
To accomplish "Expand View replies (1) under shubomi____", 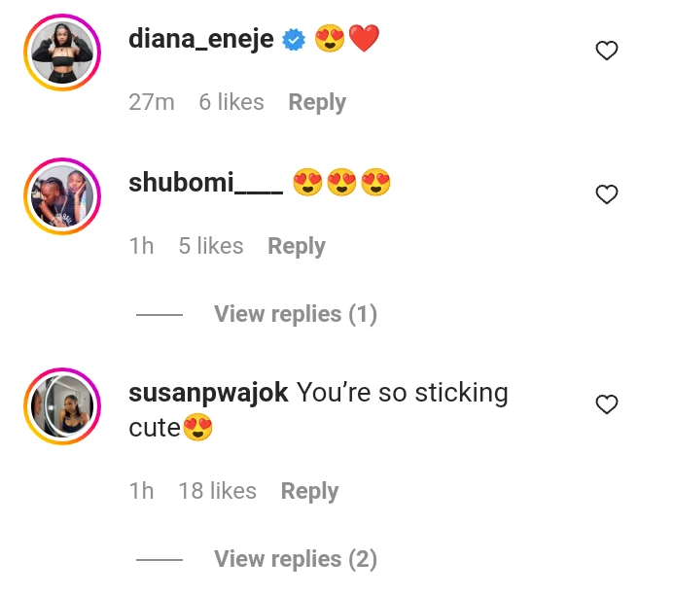I will pyautogui.click(x=296, y=314).
